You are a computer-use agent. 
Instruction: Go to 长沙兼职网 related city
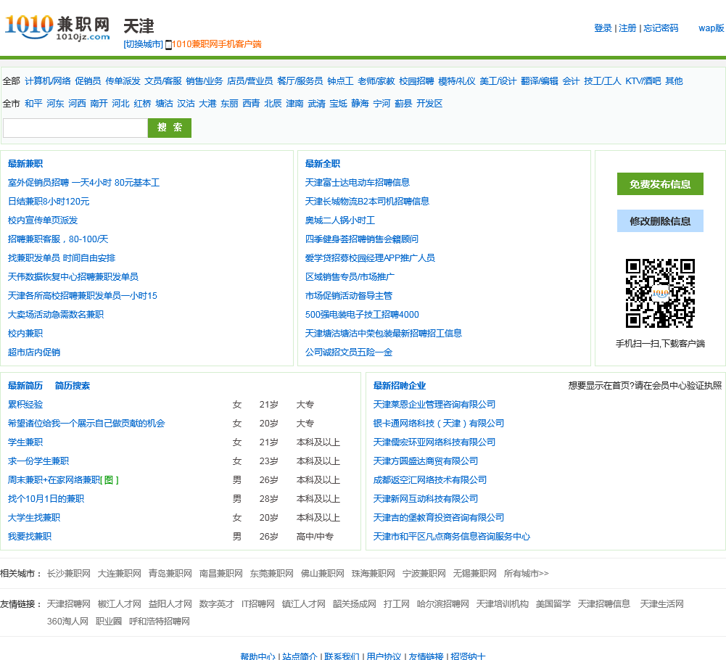coord(68,574)
